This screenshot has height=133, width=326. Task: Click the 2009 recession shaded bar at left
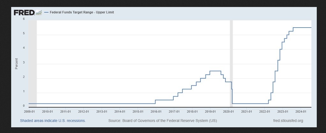tap(33, 63)
